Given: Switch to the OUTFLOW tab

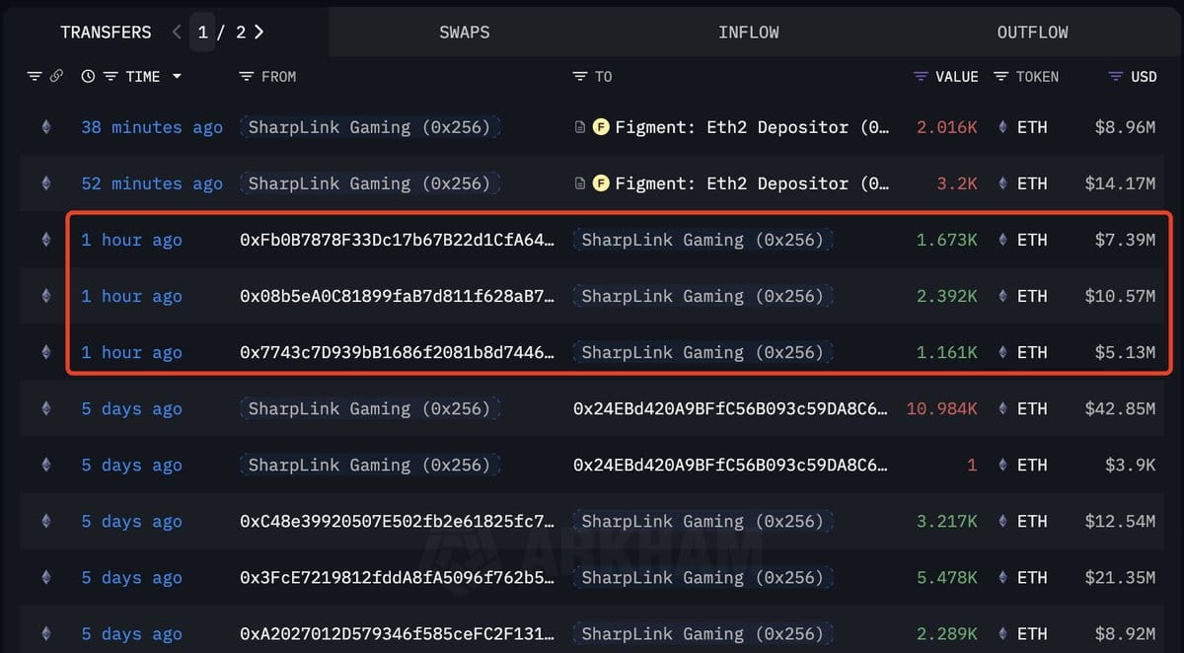Looking at the screenshot, I should (x=1033, y=32).
